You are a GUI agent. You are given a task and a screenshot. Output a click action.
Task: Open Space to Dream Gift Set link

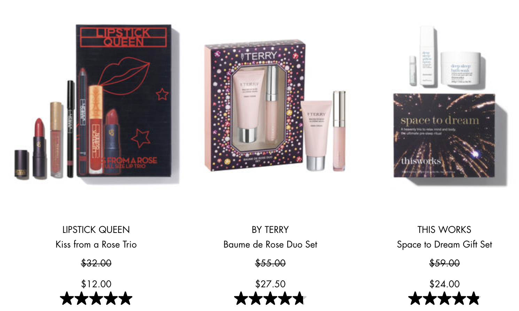[x=444, y=244]
